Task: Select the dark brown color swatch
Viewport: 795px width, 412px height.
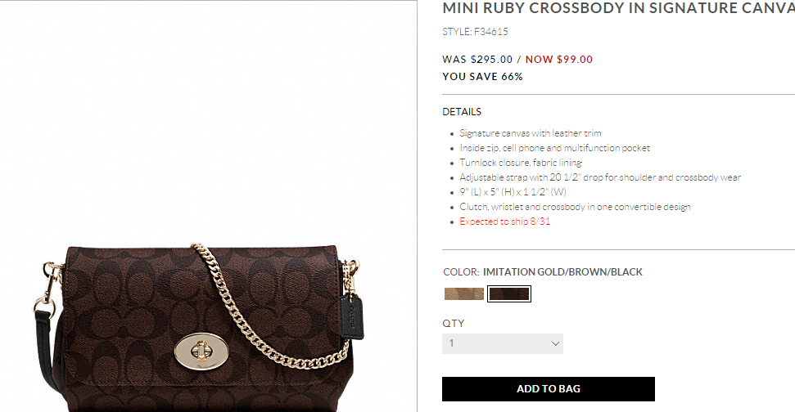Action: (x=509, y=293)
